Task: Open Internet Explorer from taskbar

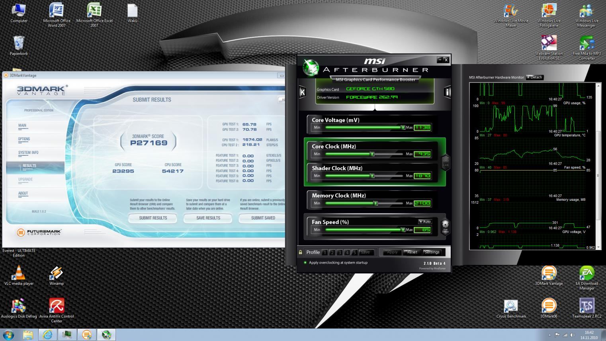Action: [47, 335]
